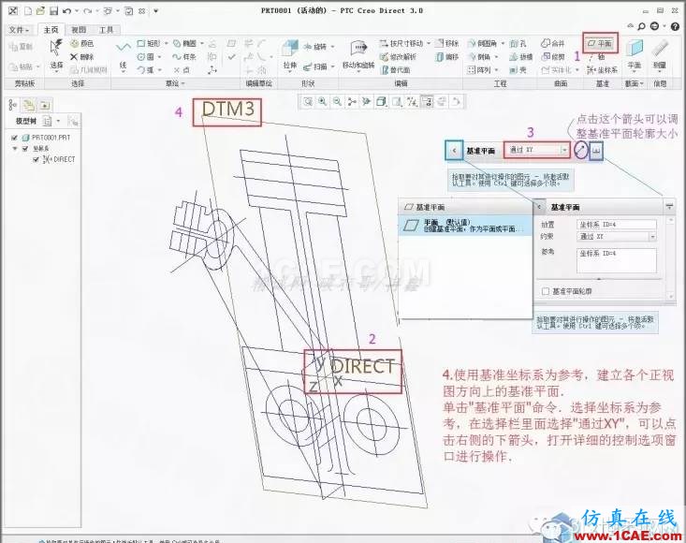This screenshot has width=686, height=543.
Task: Toggle PRT0001.PRT checkbox in model tree
Action: (x=14, y=138)
